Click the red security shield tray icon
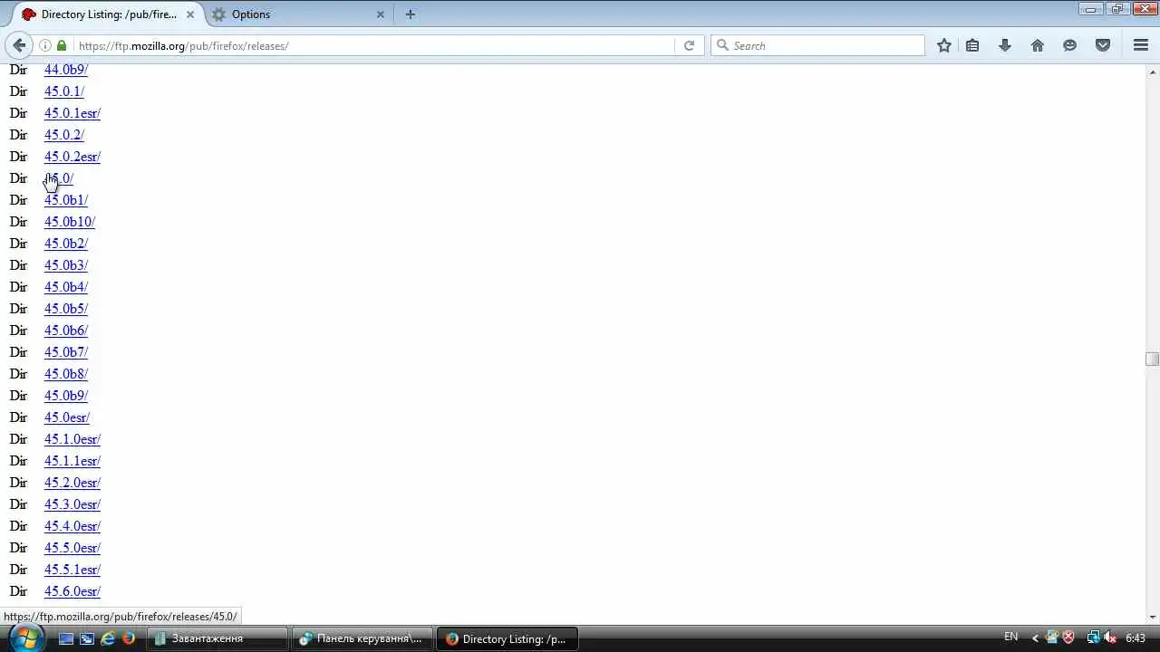This screenshot has height=652, width=1160. 1068,638
